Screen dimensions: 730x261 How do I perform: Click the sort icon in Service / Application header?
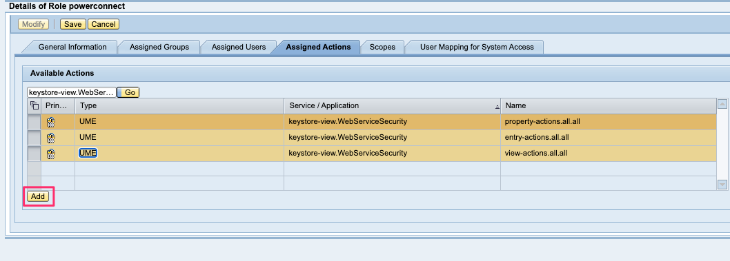497,106
